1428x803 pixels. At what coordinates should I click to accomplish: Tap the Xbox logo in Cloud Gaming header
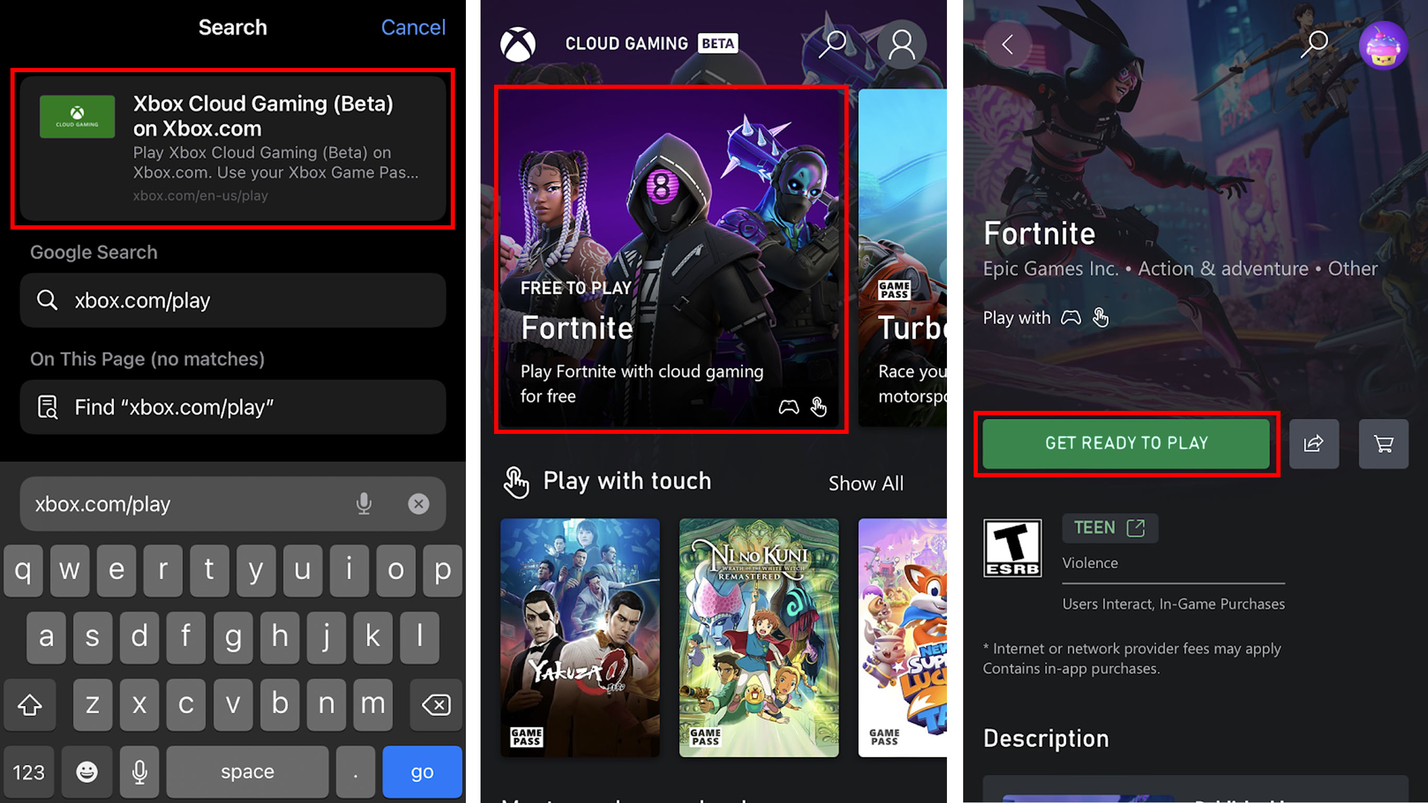pyautogui.click(x=518, y=44)
